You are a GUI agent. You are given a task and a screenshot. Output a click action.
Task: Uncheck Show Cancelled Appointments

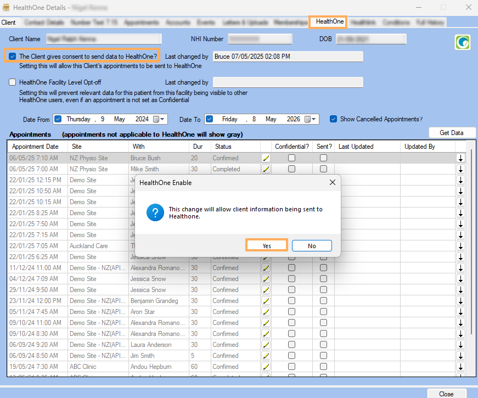pyautogui.click(x=334, y=119)
